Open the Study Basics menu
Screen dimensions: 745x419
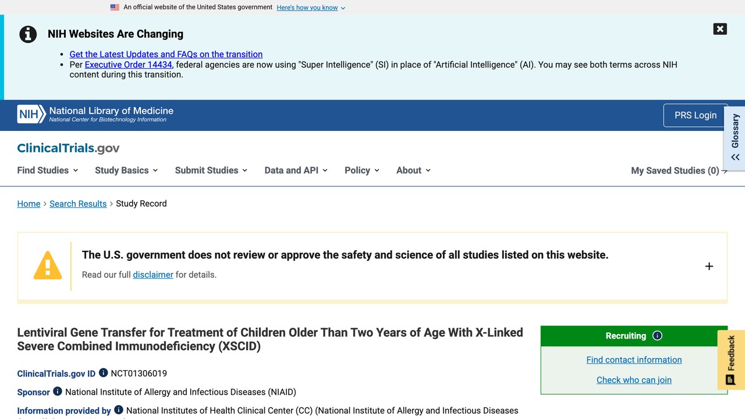126,171
